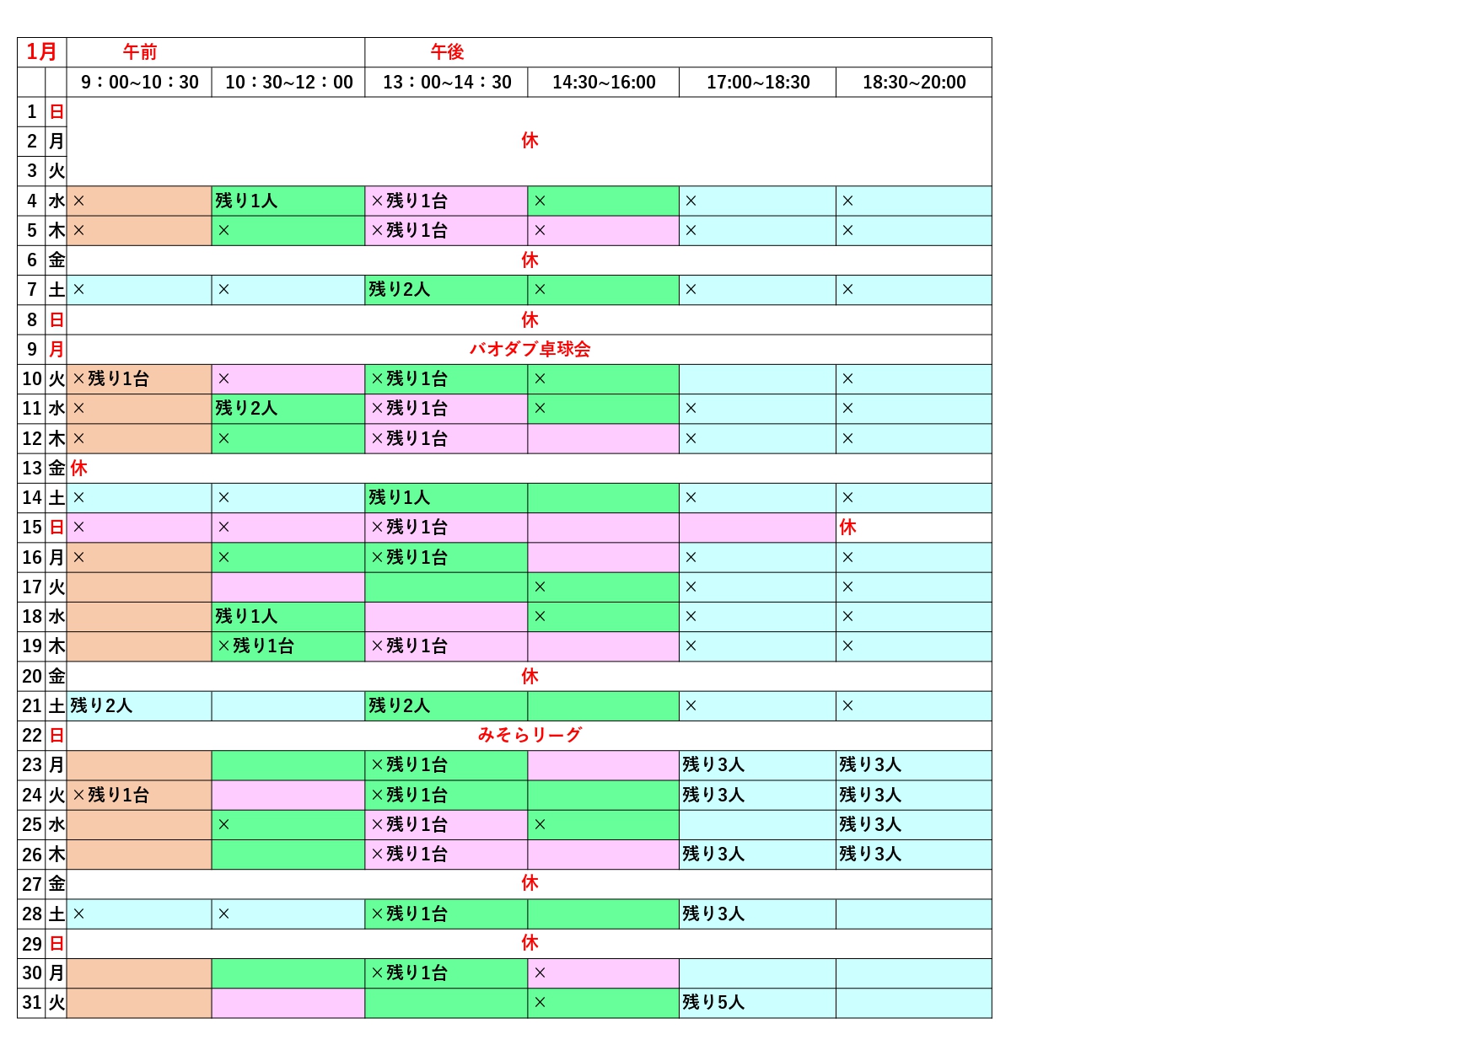1479x1045 pixels.
Task: Select '残り3人' in day 24's 17:00~18:30 cell
Action: point(713,795)
